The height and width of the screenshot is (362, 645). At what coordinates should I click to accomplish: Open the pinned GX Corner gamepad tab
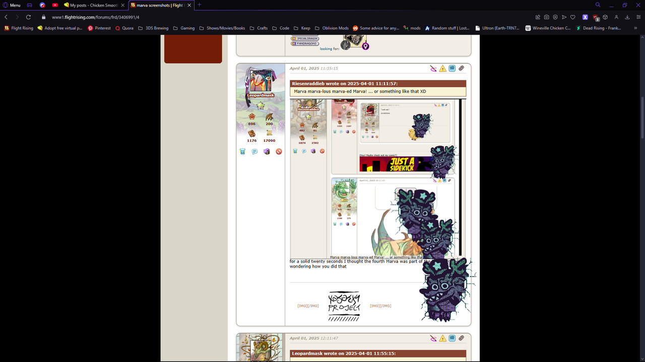click(29, 5)
